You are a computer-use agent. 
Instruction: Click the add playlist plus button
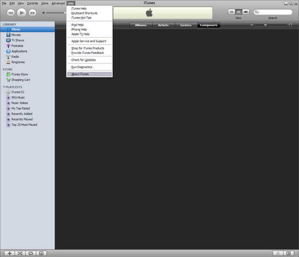point(9,253)
